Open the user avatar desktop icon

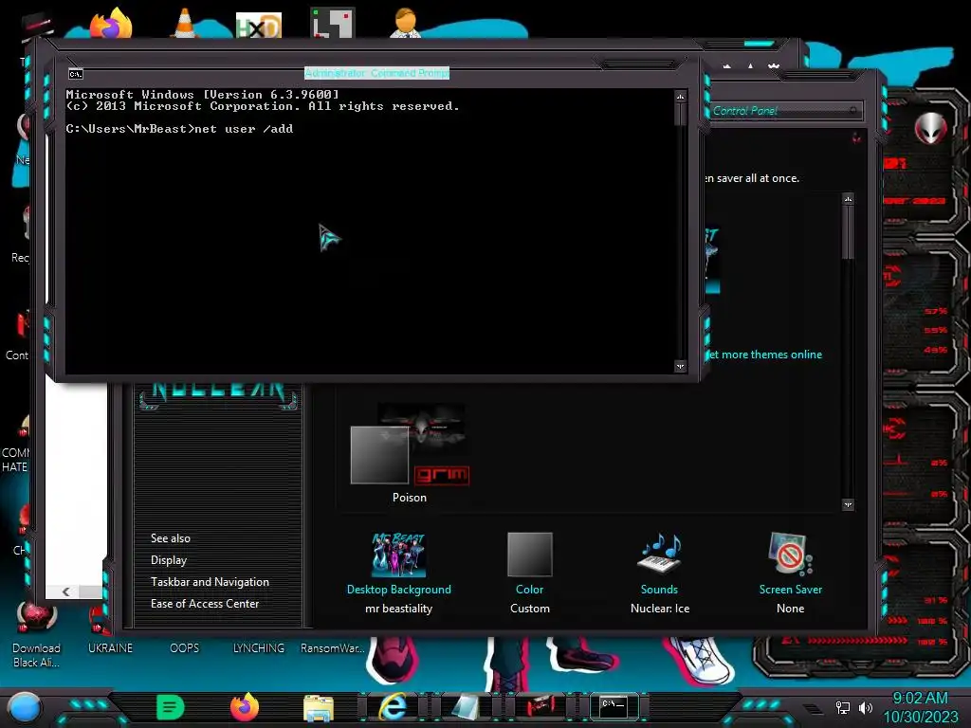[405, 23]
